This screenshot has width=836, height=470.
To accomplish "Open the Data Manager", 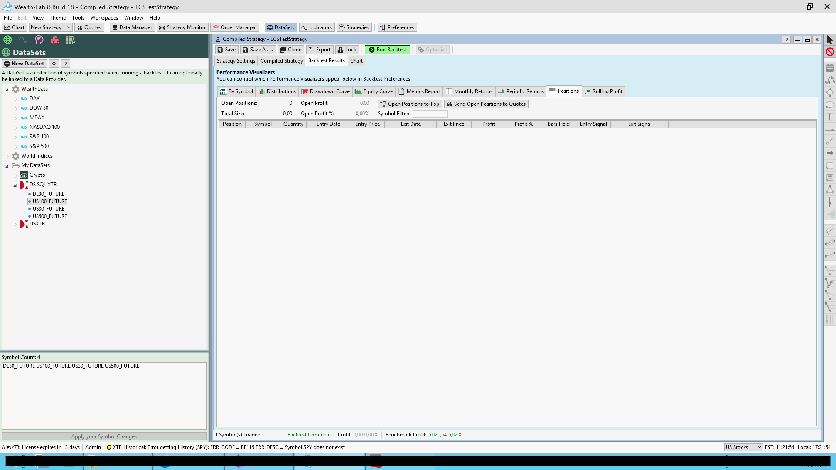I will 132,27.
